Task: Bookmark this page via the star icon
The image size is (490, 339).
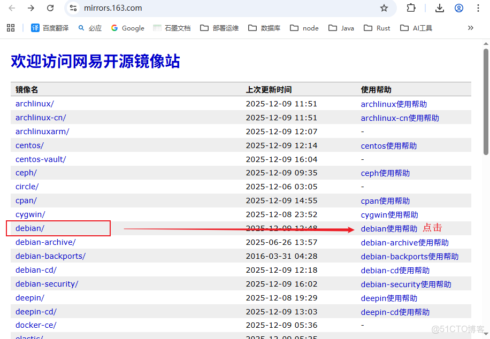Action: pos(384,8)
